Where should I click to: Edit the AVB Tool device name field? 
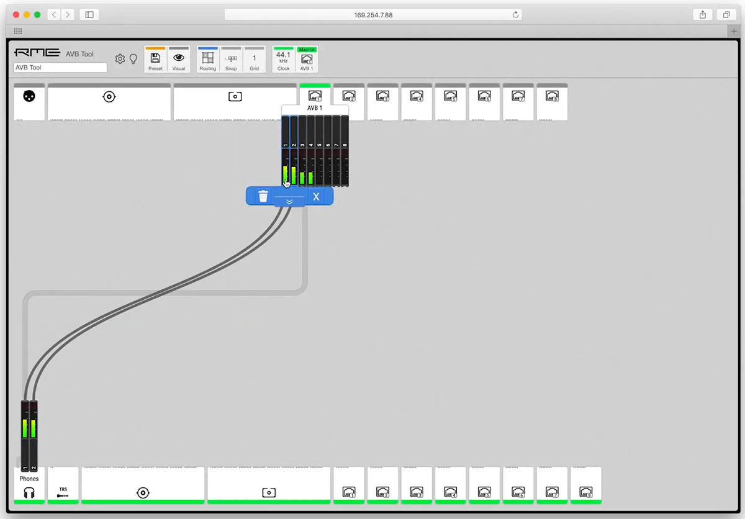tap(60, 68)
